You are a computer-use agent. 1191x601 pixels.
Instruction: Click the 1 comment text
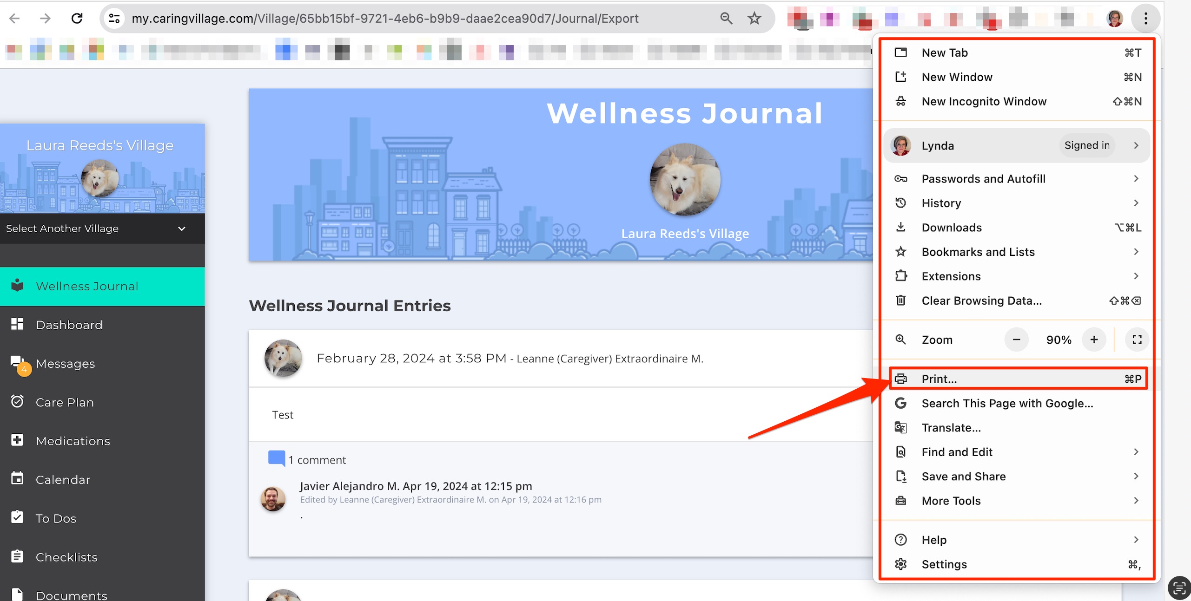[317, 460]
